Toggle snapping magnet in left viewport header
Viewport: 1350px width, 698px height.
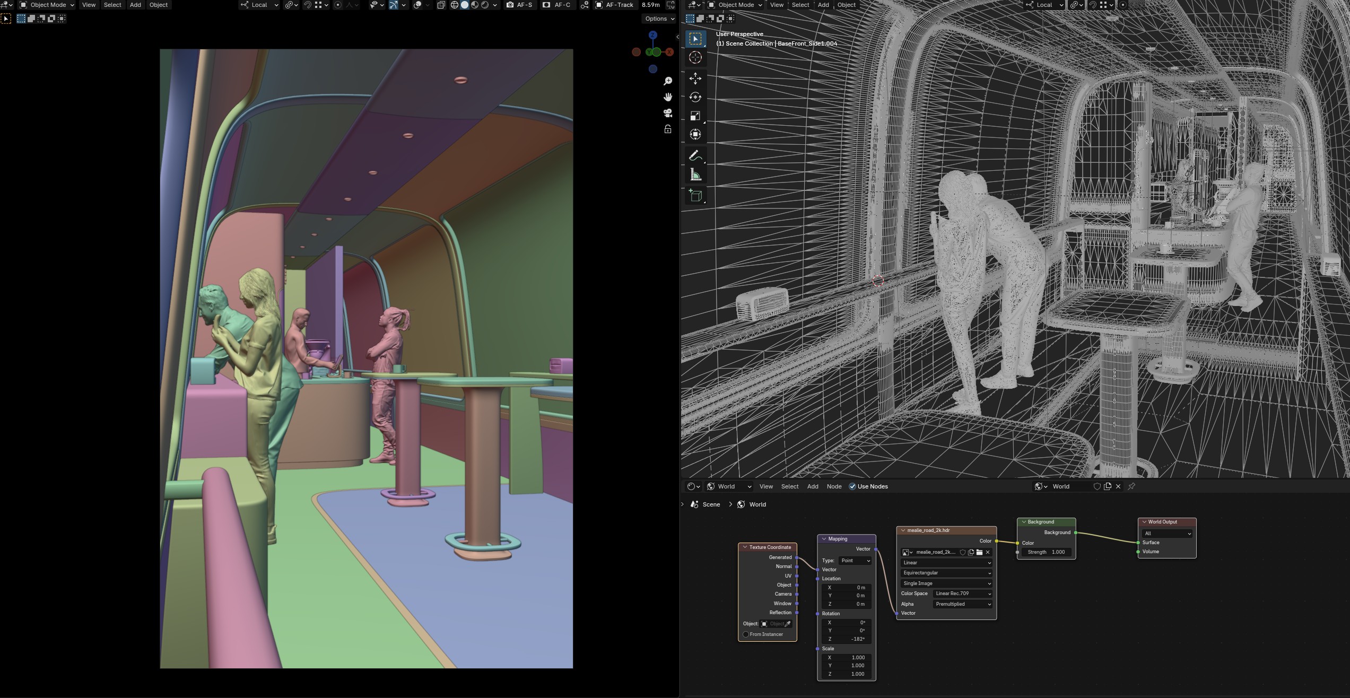[308, 5]
